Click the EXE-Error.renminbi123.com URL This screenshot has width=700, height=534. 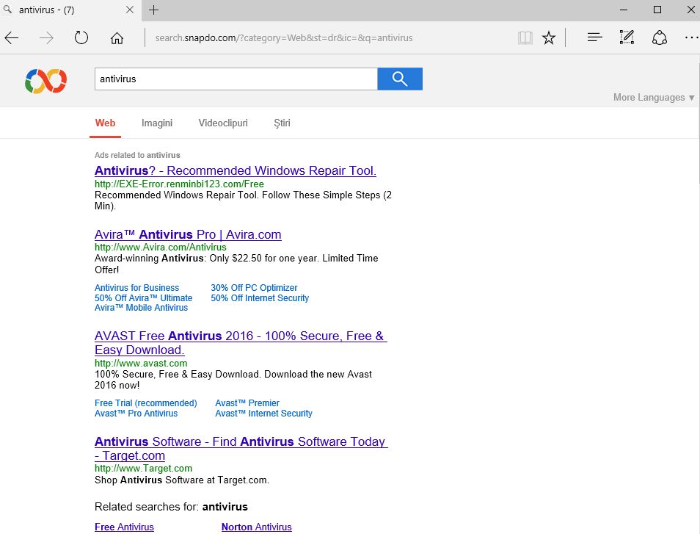[179, 184]
